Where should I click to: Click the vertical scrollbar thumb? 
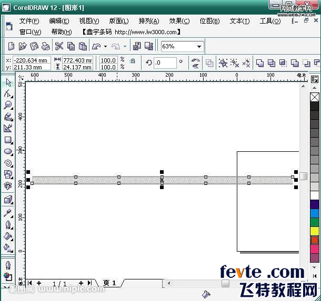point(304,176)
